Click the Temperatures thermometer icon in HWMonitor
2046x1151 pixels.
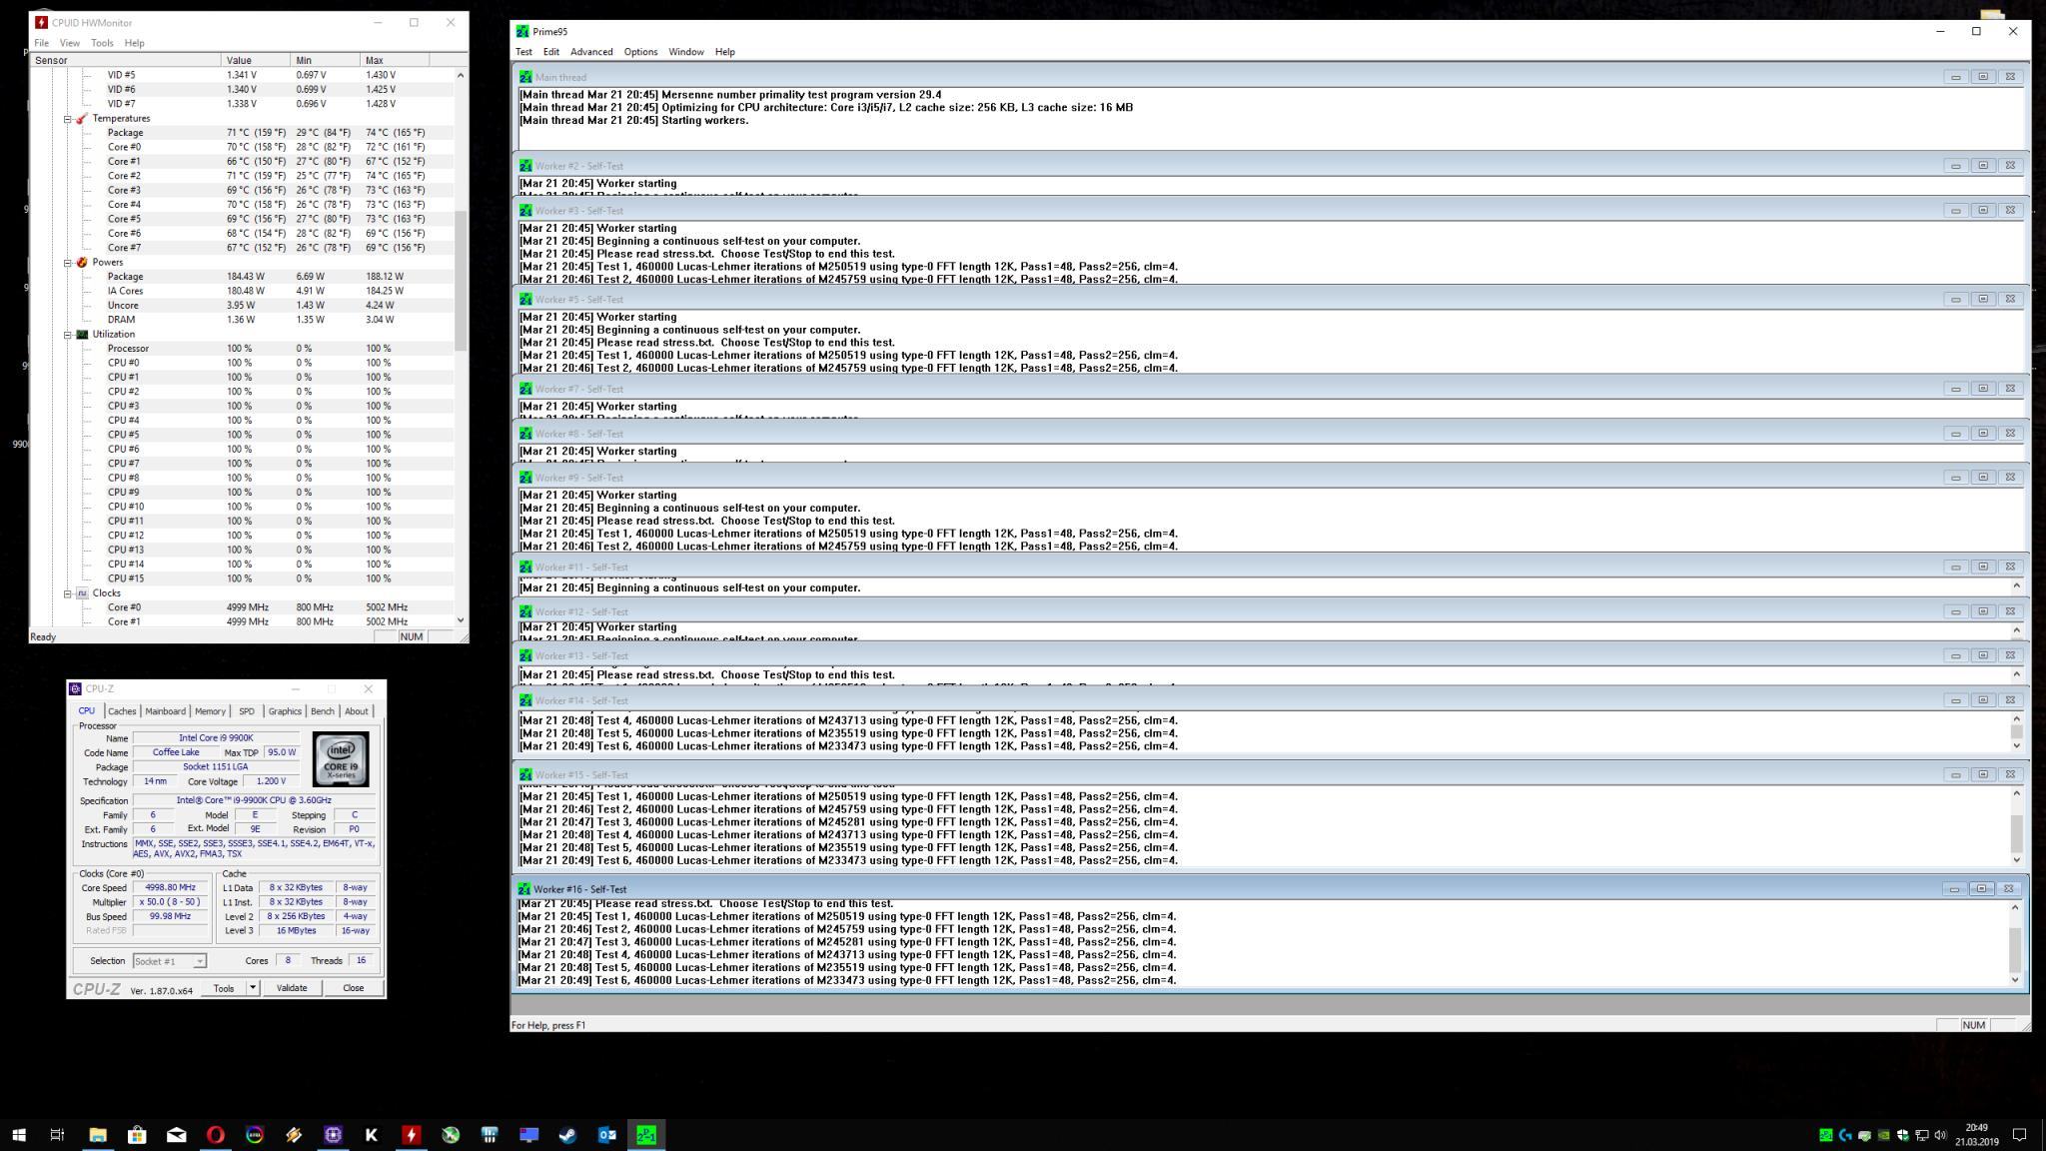82,119
